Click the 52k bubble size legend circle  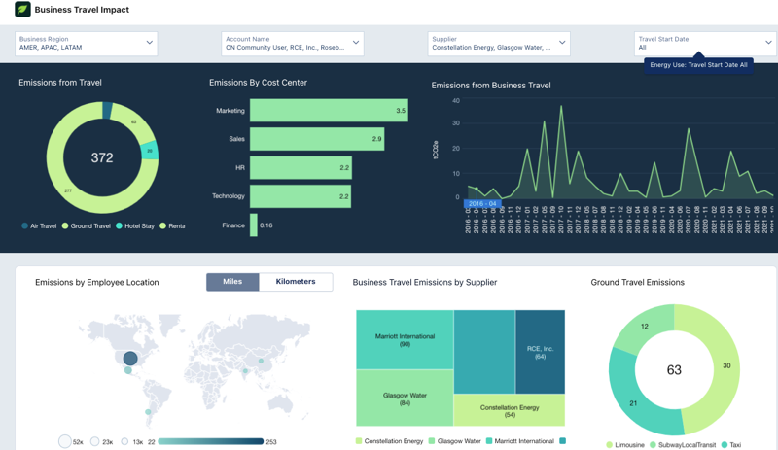coord(65,441)
